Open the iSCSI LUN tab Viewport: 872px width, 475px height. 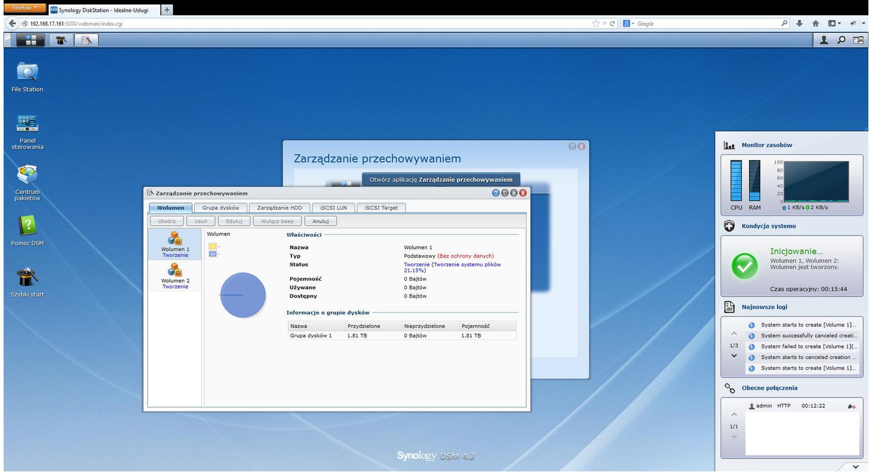(334, 208)
